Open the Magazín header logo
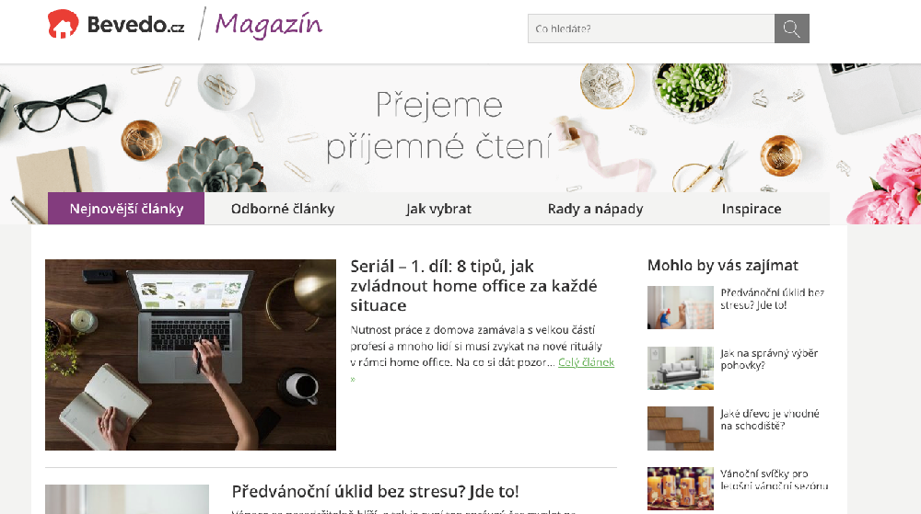The width and height of the screenshot is (921, 514). 268,25
